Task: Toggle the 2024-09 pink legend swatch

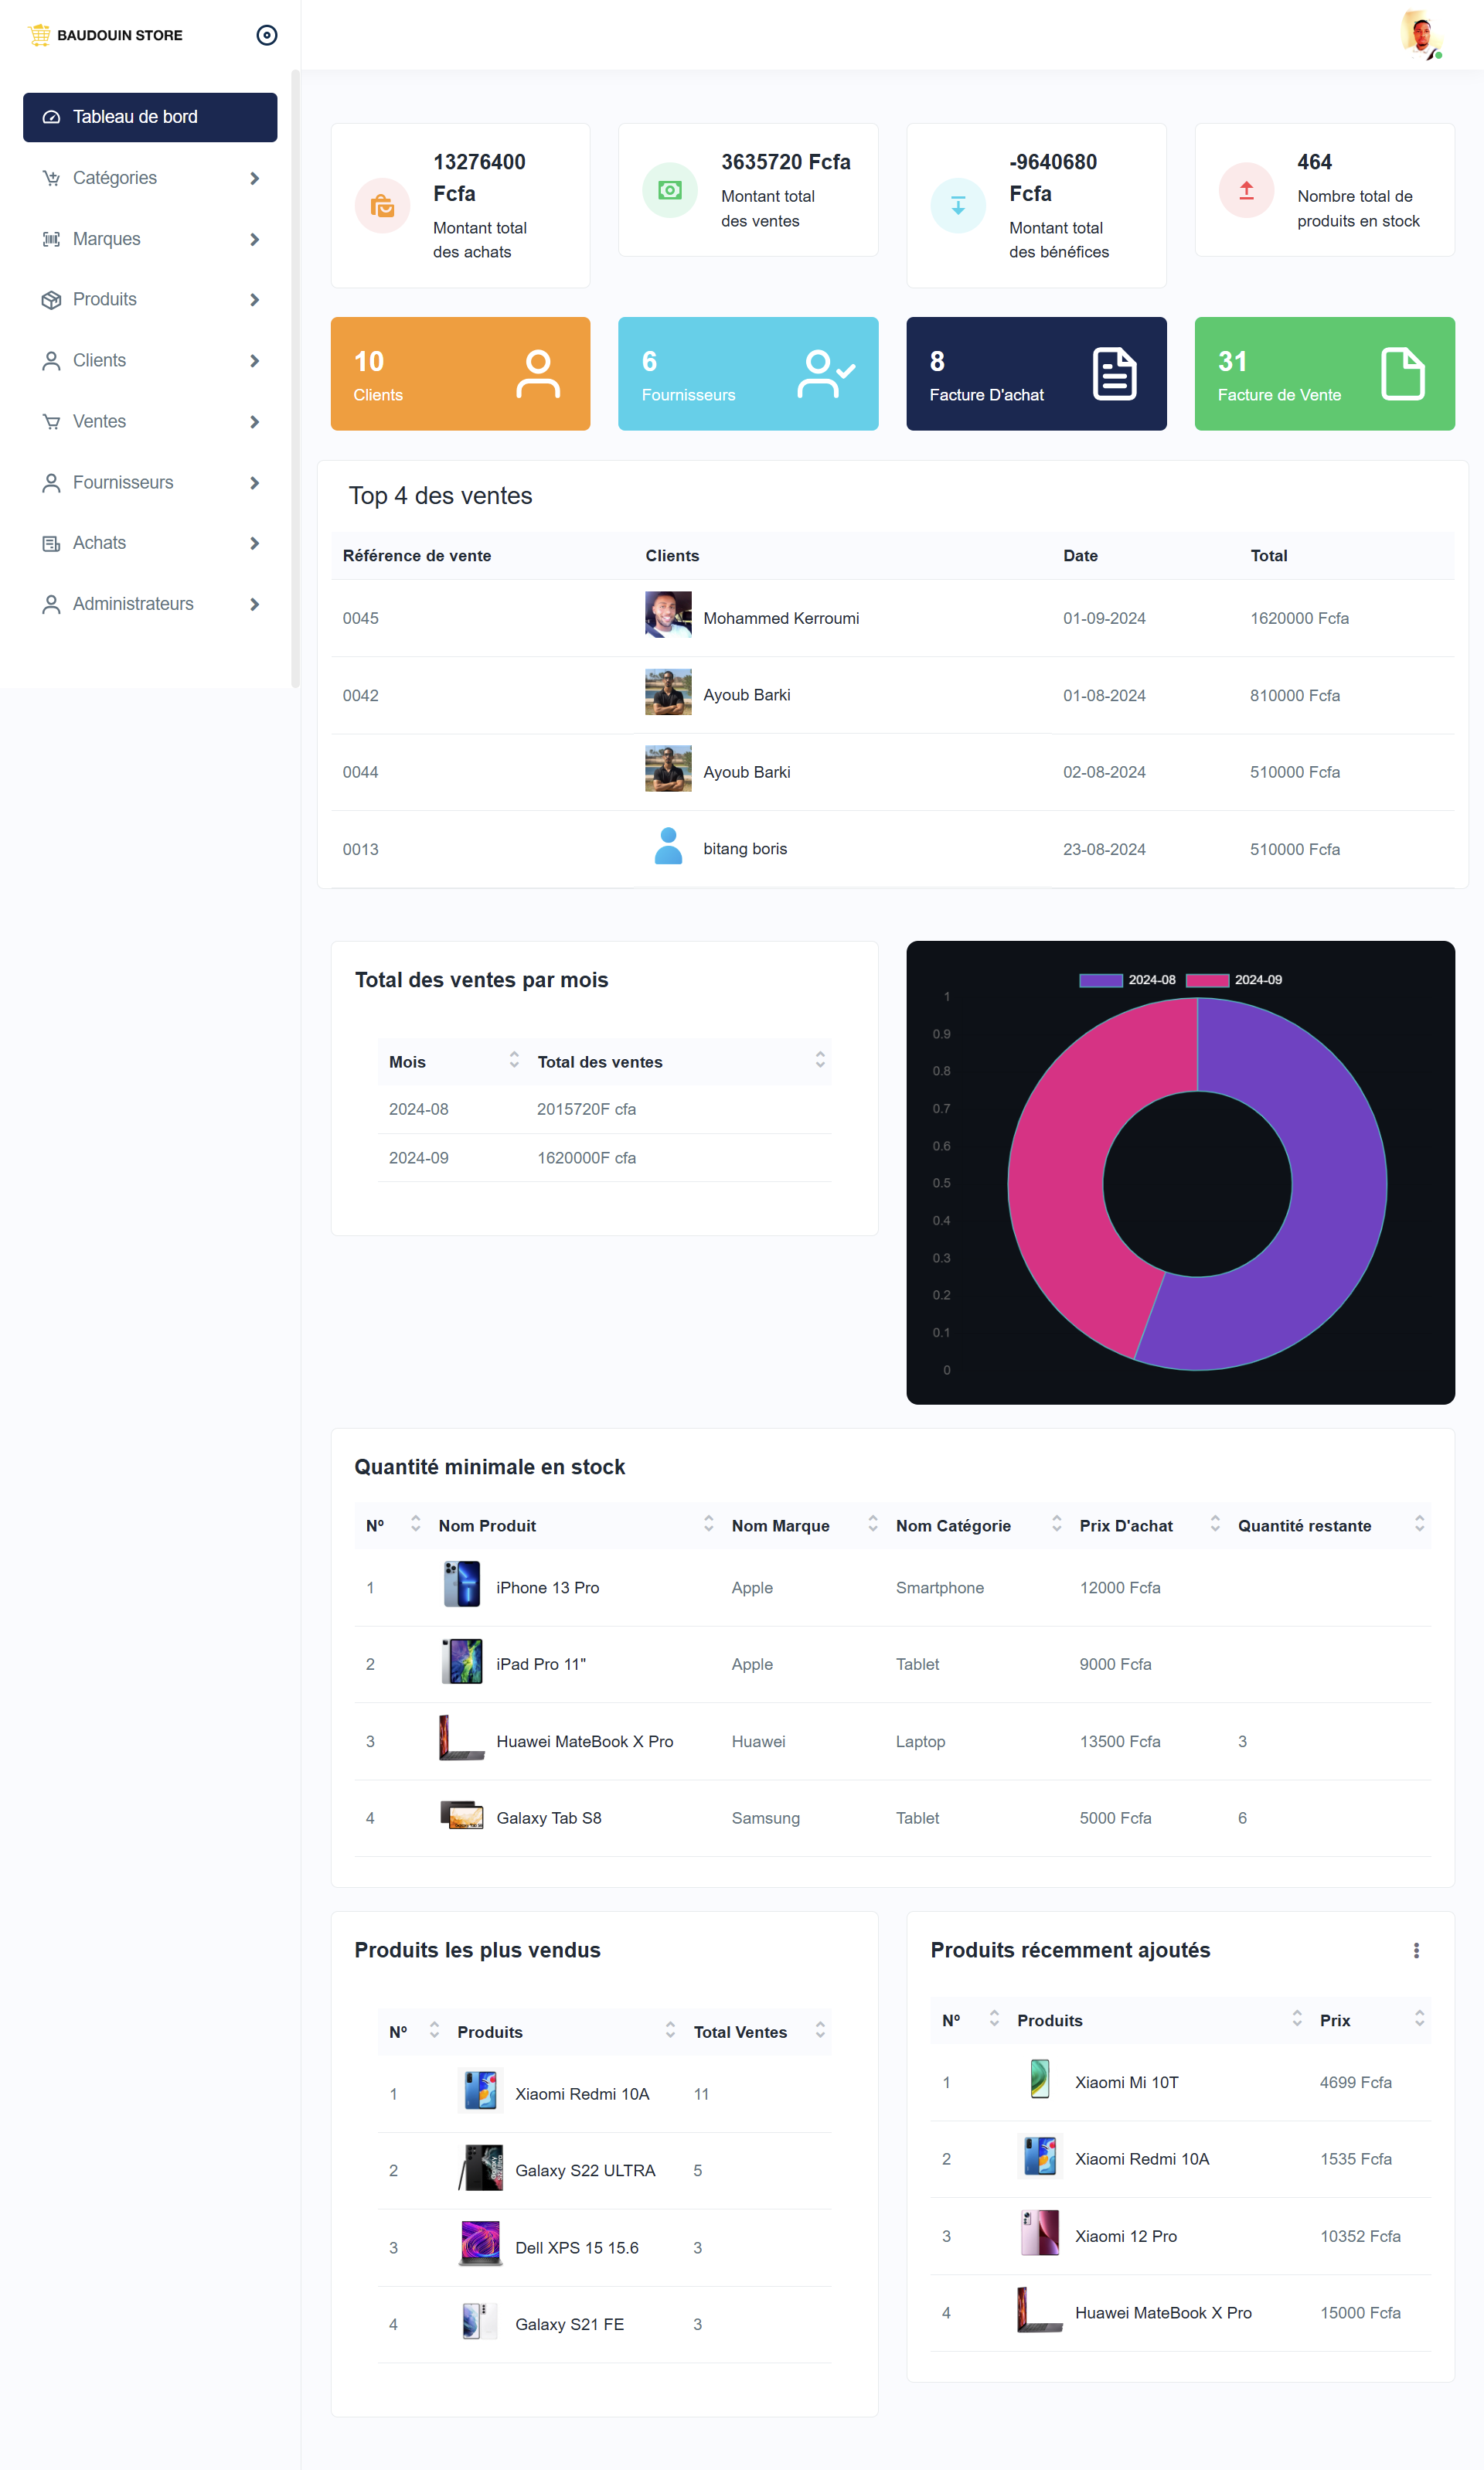Action: click(x=1207, y=980)
